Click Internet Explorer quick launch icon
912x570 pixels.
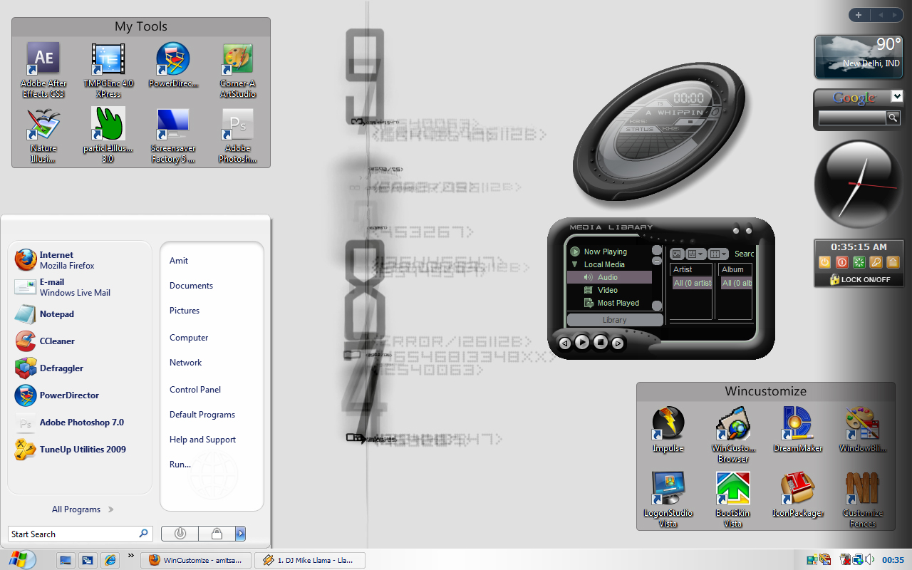tap(110, 560)
